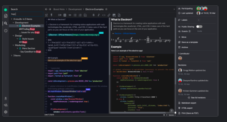Open Dwayne Ramirez updated doc revision

(196, 80)
